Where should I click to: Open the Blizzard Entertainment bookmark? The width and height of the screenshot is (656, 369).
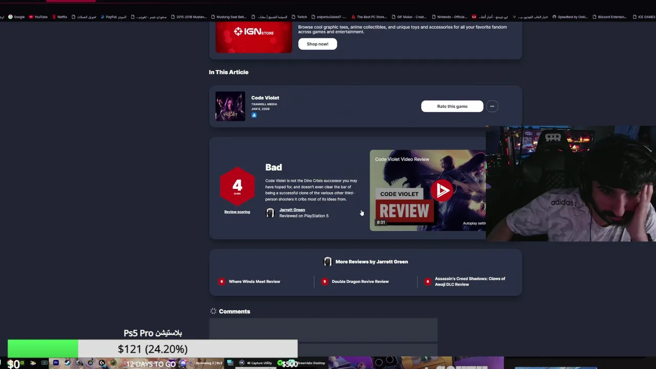coord(610,17)
